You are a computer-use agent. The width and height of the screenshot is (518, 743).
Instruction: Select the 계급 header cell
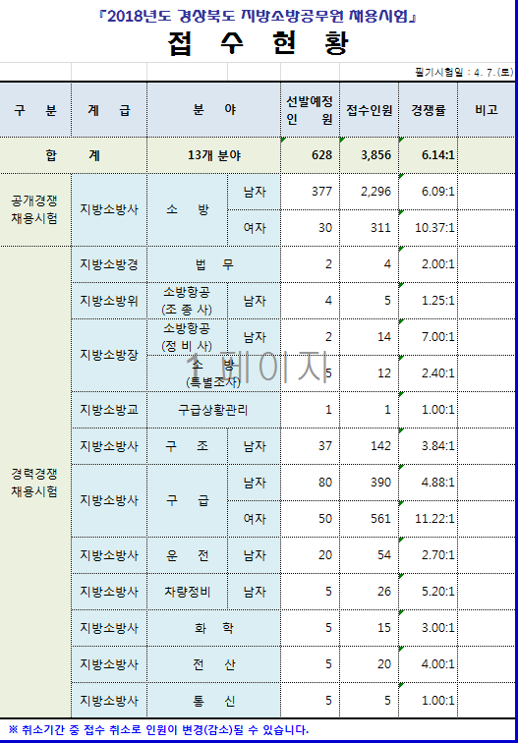point(109,110)
